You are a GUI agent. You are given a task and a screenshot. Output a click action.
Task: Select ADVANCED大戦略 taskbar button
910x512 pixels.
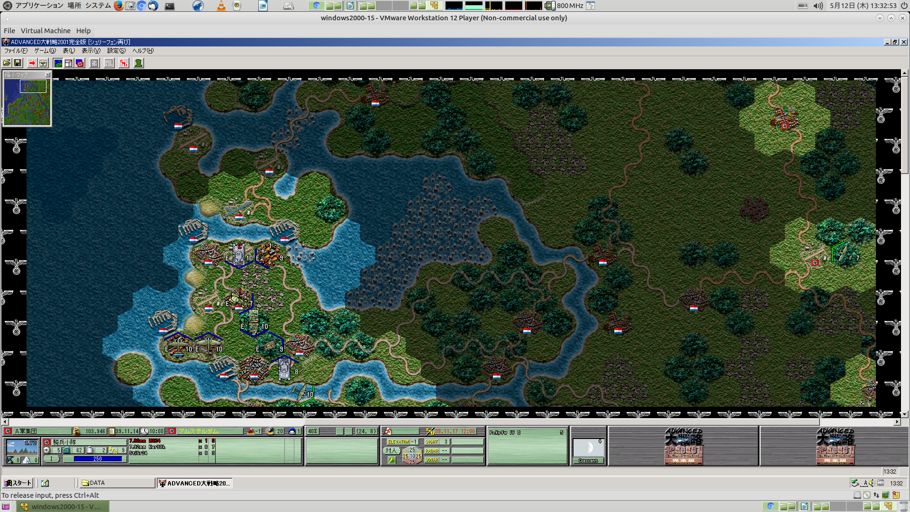[195, 483]
